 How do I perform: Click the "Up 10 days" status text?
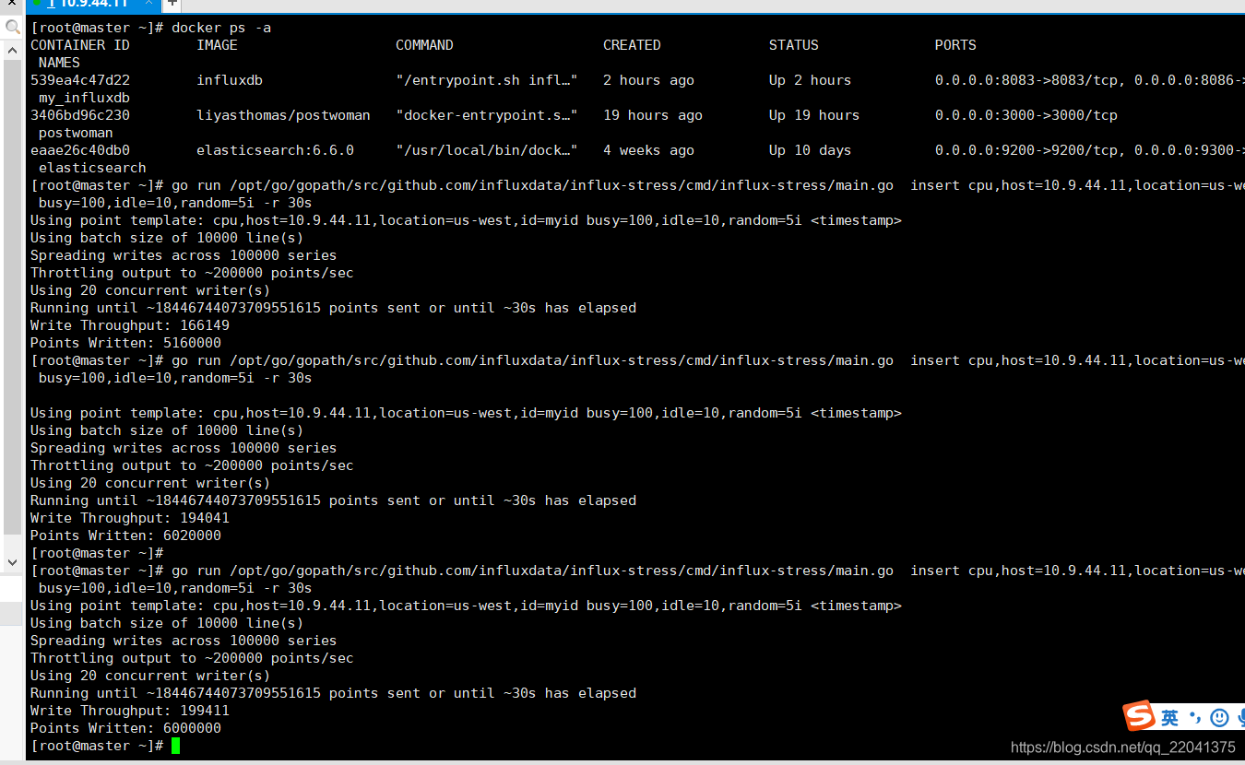click(811, 150)
